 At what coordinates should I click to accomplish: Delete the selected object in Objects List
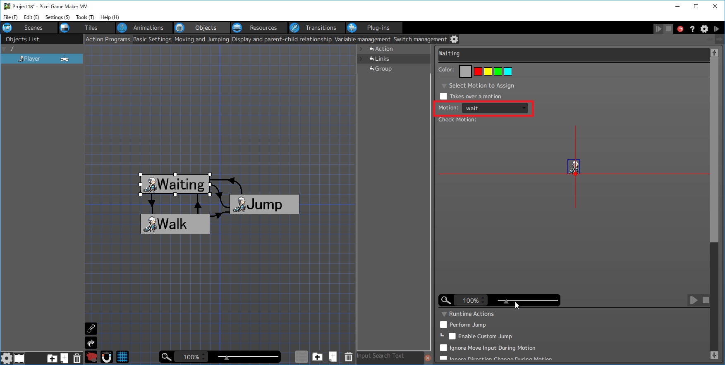tap(77, 358)
